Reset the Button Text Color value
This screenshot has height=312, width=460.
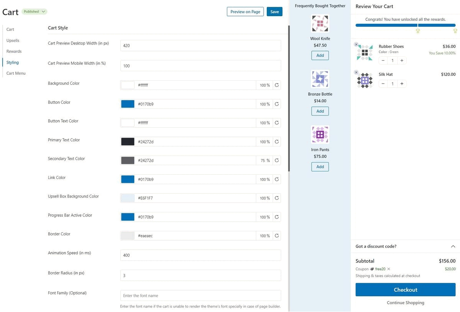point(277,123)
